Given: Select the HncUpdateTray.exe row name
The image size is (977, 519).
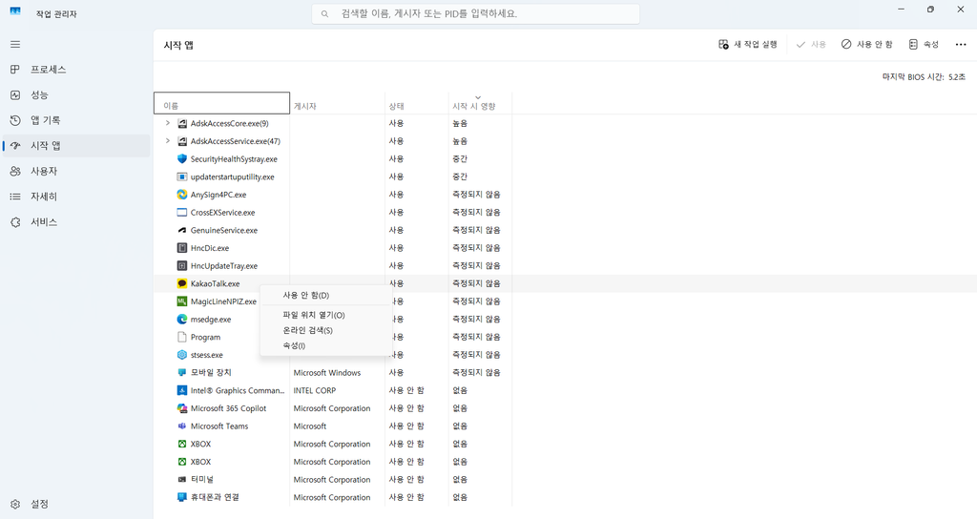Looking at the screenshot, I should pyautogui.click(x=224, y=266).
